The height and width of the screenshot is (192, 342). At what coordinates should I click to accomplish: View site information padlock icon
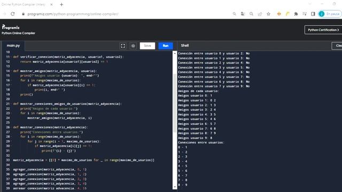coord(23,14)
